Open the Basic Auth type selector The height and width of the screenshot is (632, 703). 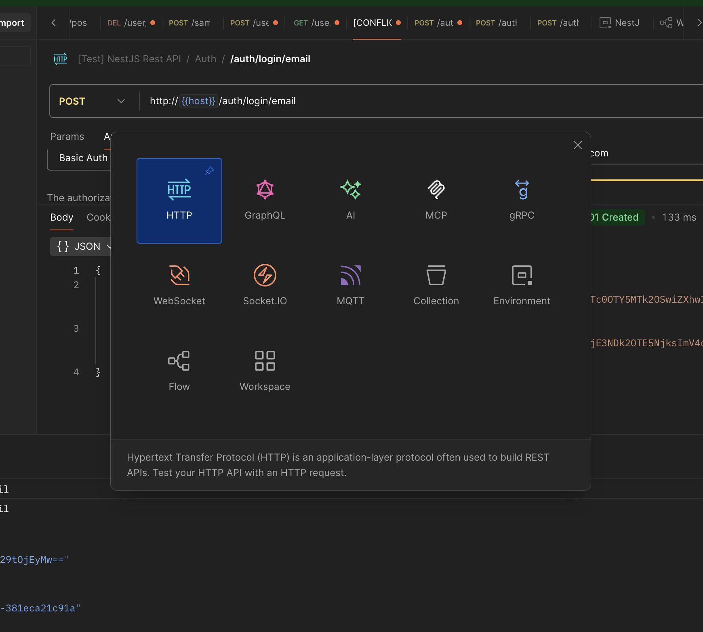pyautogui.click(x=79, y=158)
